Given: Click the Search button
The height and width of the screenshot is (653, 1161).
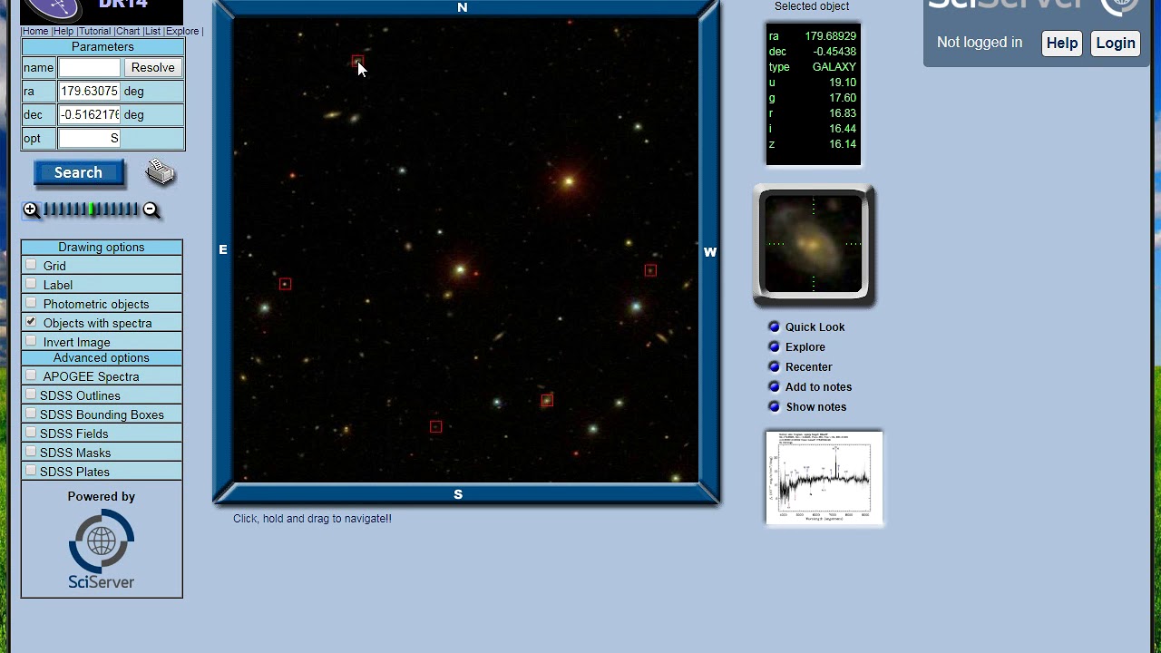Looking at the screenshot, I should (79, 172).
